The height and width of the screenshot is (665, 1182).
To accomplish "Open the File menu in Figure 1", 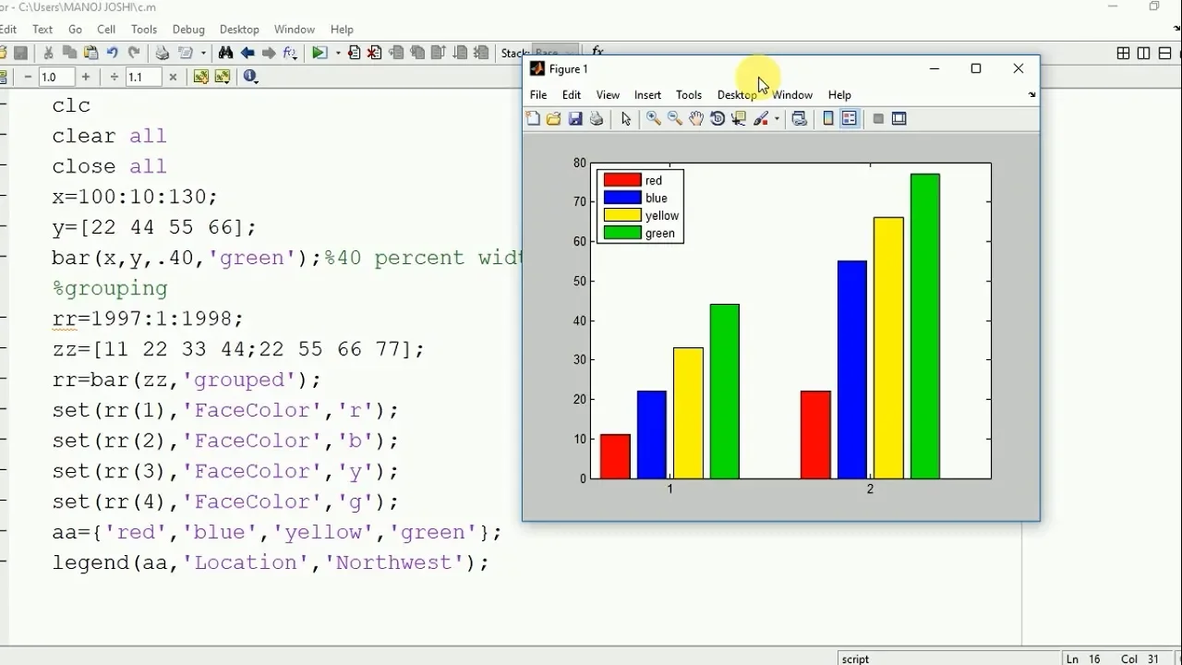I will (x=538, y=95).
